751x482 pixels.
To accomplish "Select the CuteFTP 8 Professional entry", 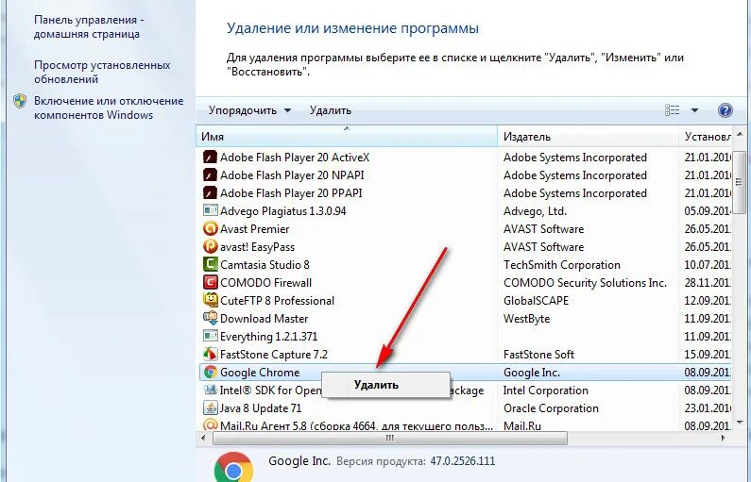I will (464, 301).
